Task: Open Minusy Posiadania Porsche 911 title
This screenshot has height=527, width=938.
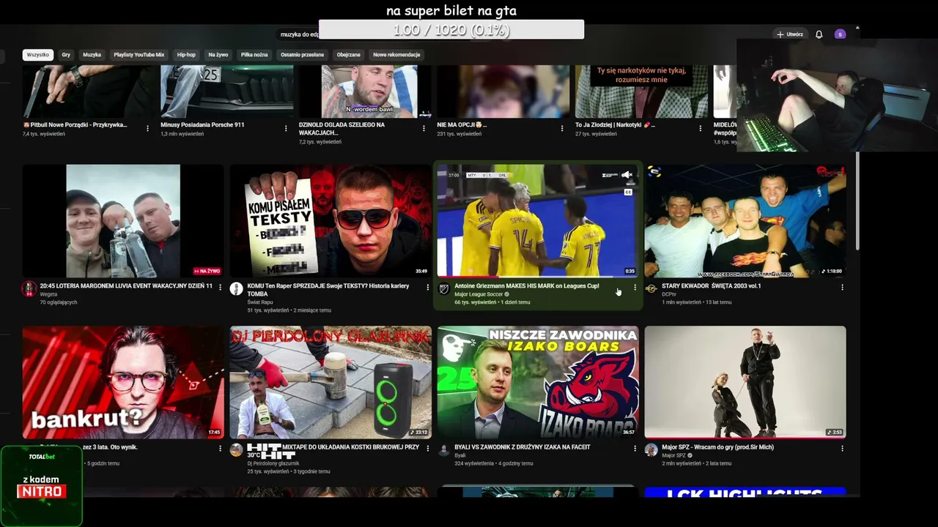Action: [x=202, y=125]
